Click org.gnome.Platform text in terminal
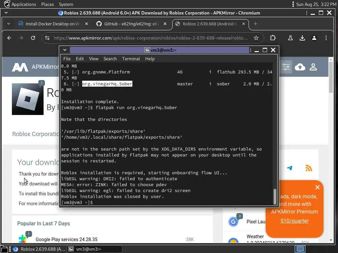This screenshot has height=253, width=338. tap(106, 72)
